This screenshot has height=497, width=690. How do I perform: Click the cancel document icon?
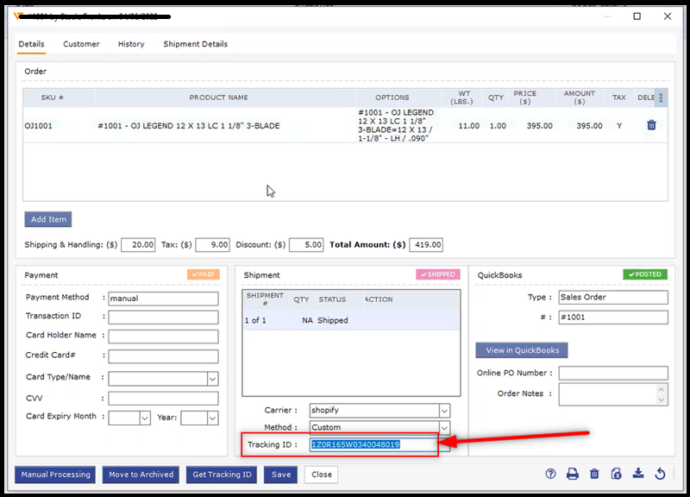click(x=616, y=474)
